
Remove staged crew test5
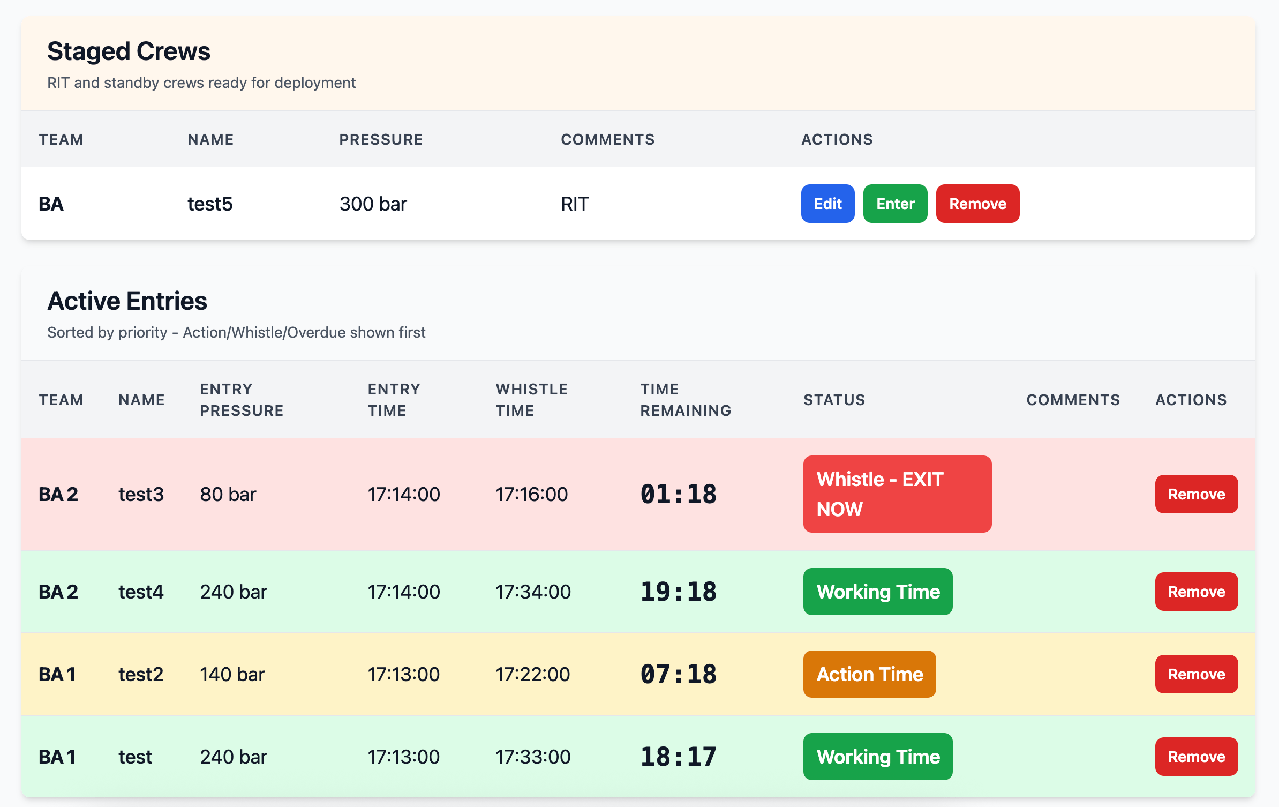pos(977,204)
